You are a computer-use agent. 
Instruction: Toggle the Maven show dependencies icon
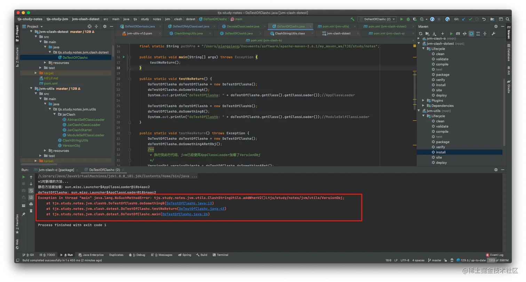(x=478, y=33)
